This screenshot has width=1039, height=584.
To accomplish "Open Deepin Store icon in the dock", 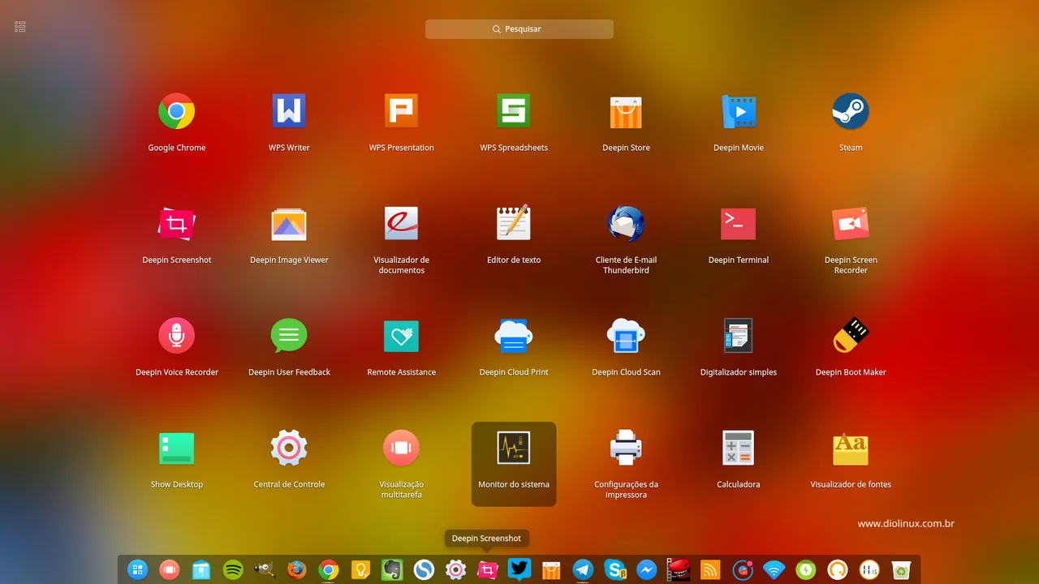I will click(x=551, y=570).
